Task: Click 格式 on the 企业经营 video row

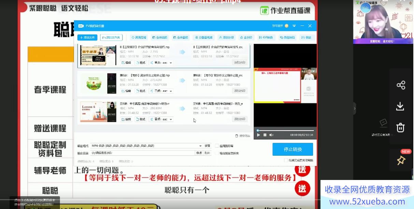Action: [x=140, y=63]
